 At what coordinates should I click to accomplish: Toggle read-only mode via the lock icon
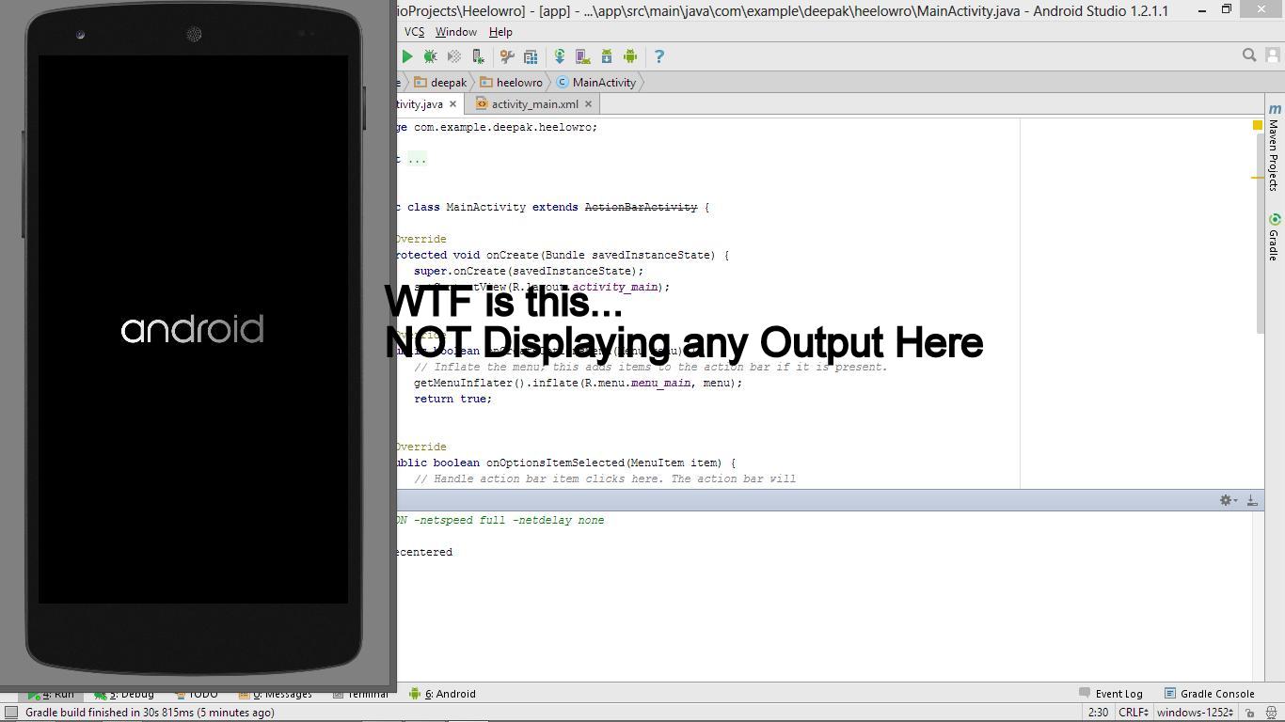[1251, 713]
